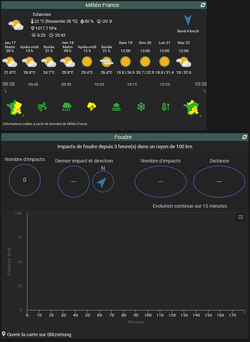Click the Blitzortung map pin icon
This screenshot has height=342, width=250.
click(3, 334)
